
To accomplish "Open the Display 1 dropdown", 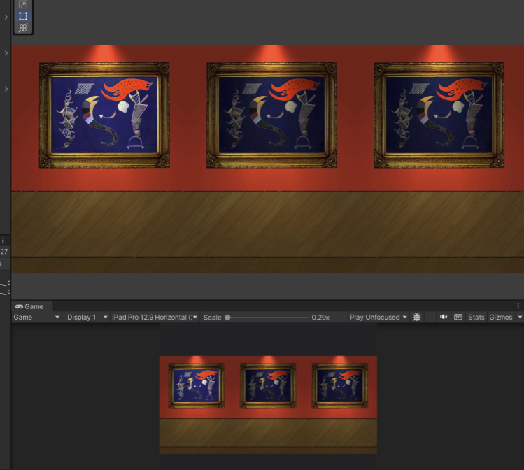I will click(x=87, y=317).
